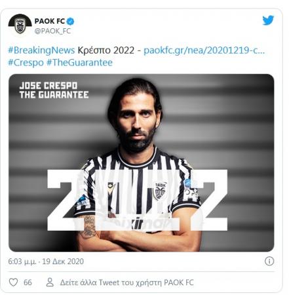The width and height of the screenshot is (289, 295).
Task: Open the Jose Crespo 2022 image
Action: click(x=142, y=163)
